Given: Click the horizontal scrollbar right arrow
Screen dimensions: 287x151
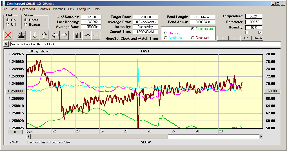Looking at the screenshot, I should coord(261,137).
